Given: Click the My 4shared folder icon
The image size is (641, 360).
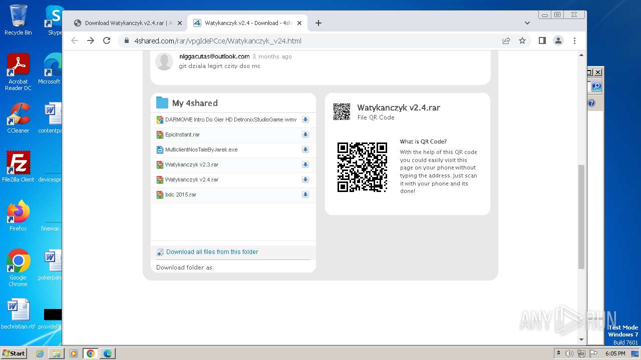Looking at the screenshot, I should [162, 102].
